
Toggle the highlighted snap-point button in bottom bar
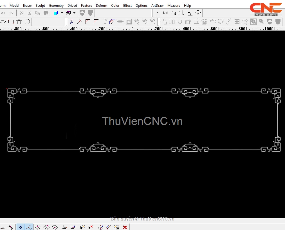point(21,227)
